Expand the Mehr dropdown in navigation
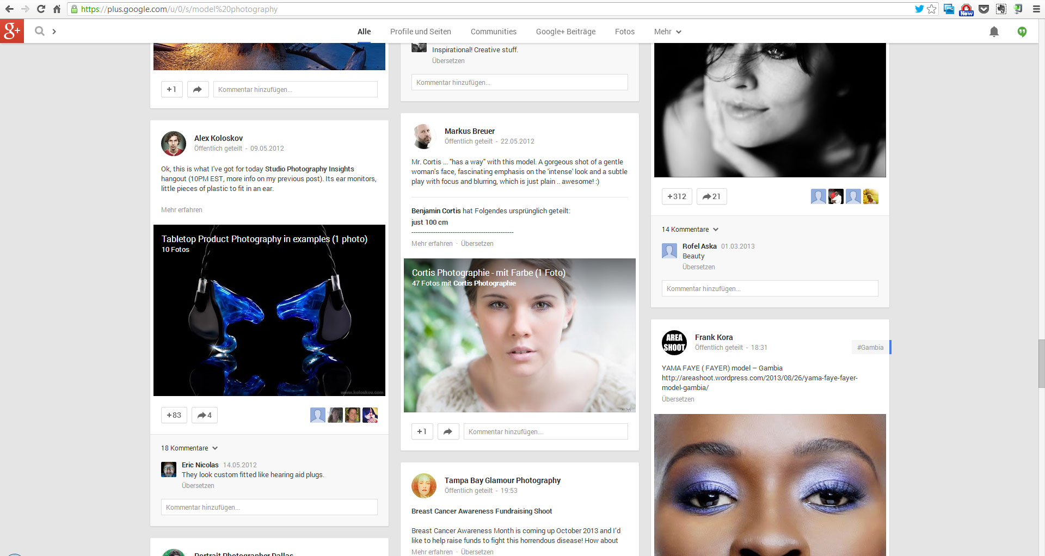 tap(667, 32)
